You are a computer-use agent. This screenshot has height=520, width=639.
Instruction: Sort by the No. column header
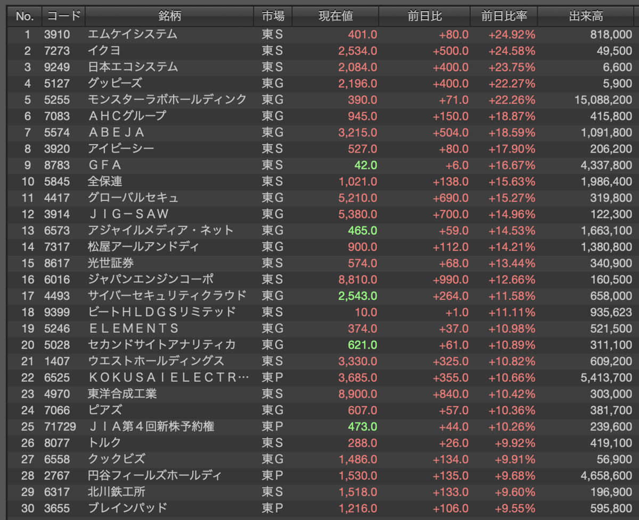pyautogui.click(x=24, y=16)
